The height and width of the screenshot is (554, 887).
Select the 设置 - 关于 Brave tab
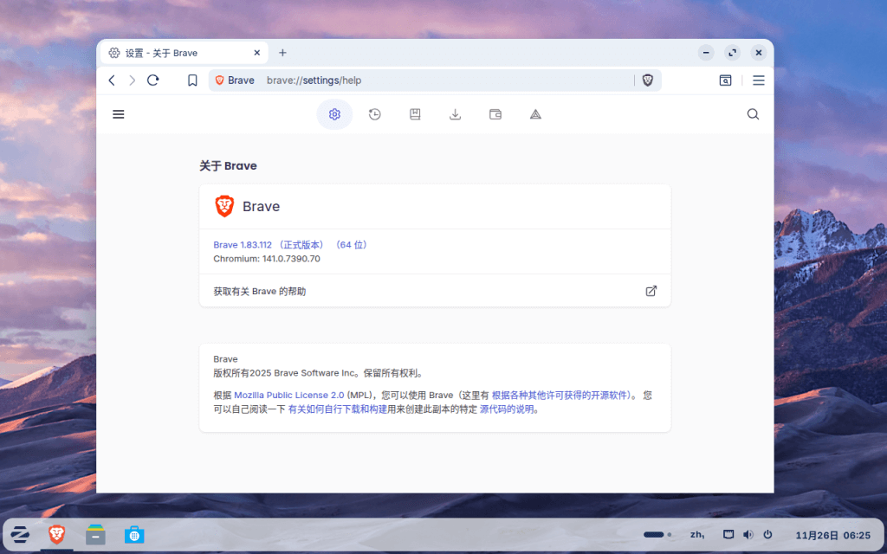(x=182, y=53)
